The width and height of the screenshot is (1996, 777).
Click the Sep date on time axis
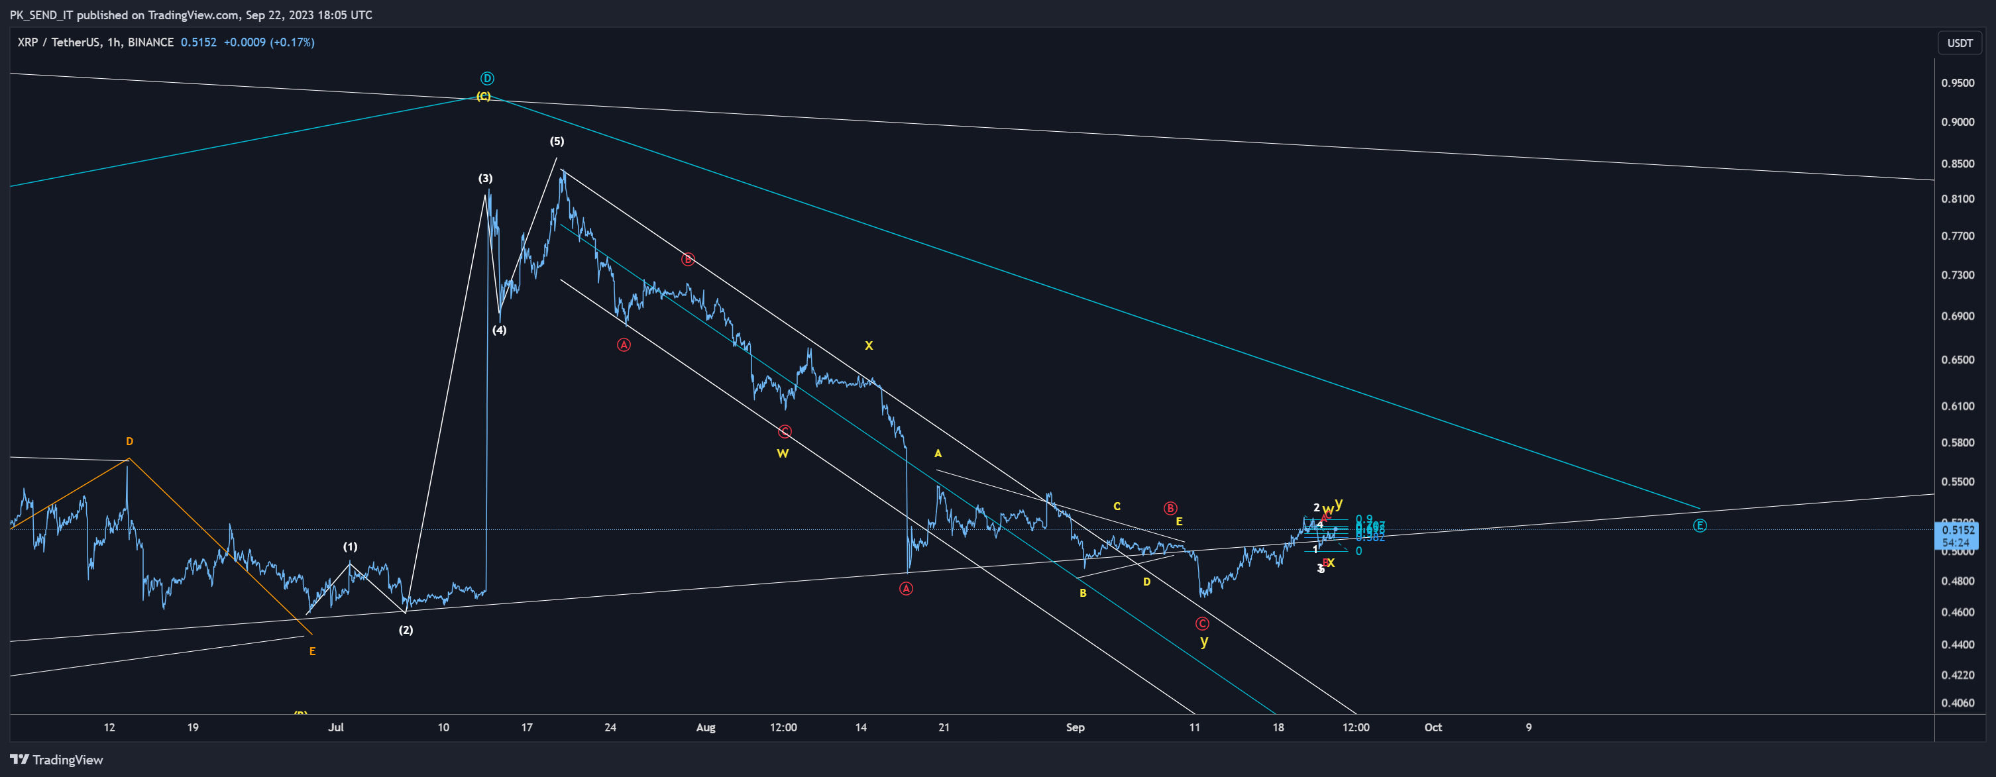click(x=1075, y=727)
